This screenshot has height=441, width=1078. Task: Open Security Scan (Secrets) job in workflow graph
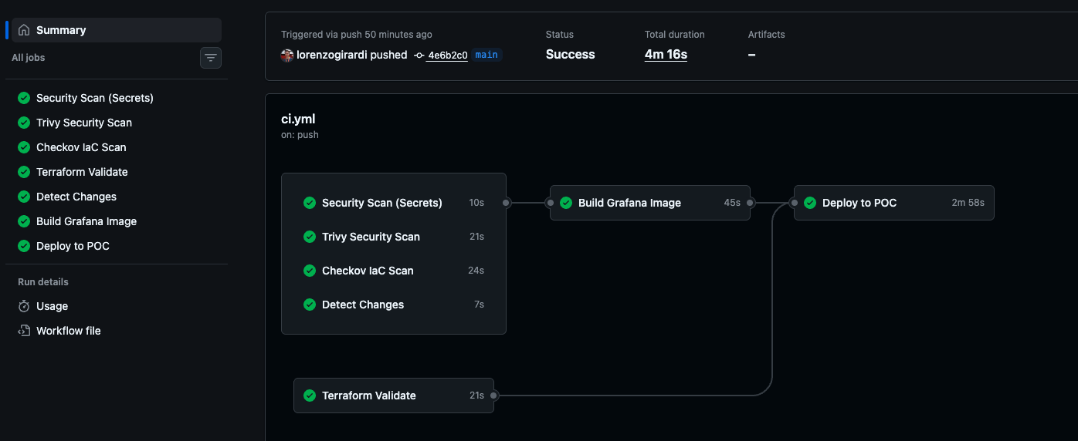click(x=394, y=203)
